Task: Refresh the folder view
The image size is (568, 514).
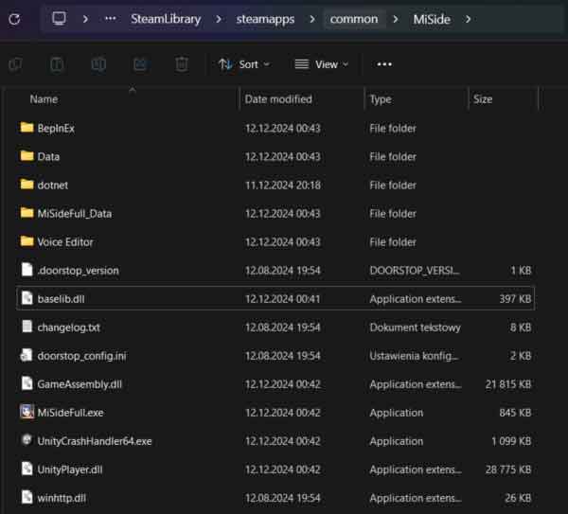Action: click(14, 19)
